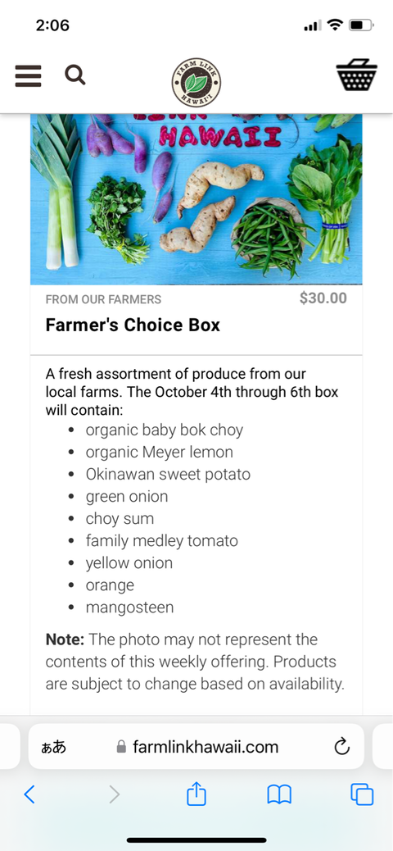Open the Farmer's Choice Box title
The image size is (393, 851).
pos(133,325)
